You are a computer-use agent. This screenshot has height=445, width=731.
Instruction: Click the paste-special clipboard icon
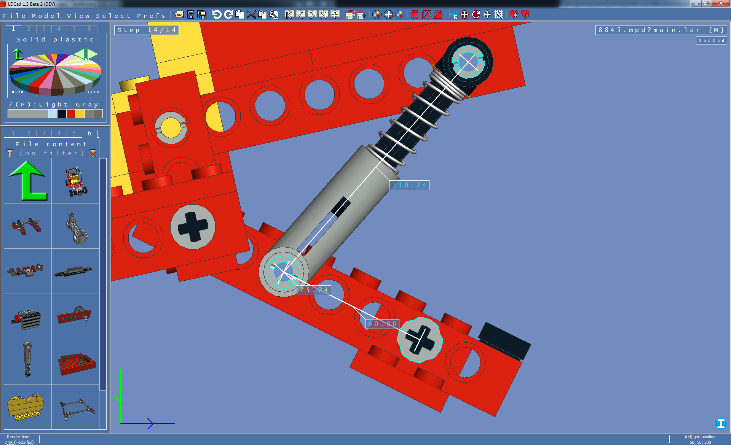(x=274, y=15)
